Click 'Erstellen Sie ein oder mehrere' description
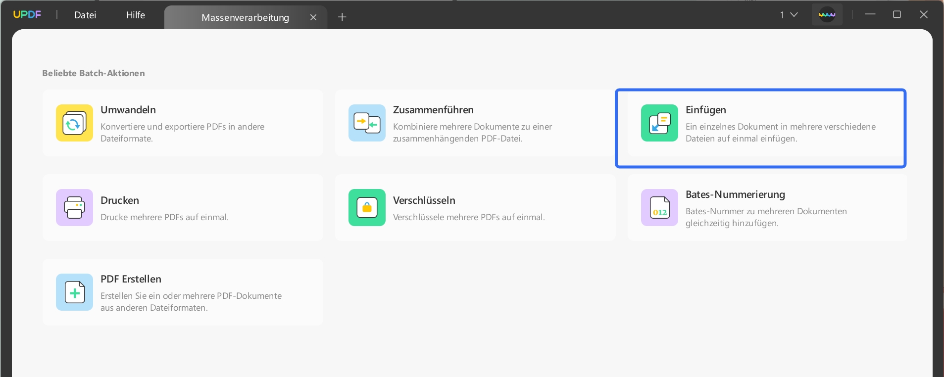 coord(191,302)
